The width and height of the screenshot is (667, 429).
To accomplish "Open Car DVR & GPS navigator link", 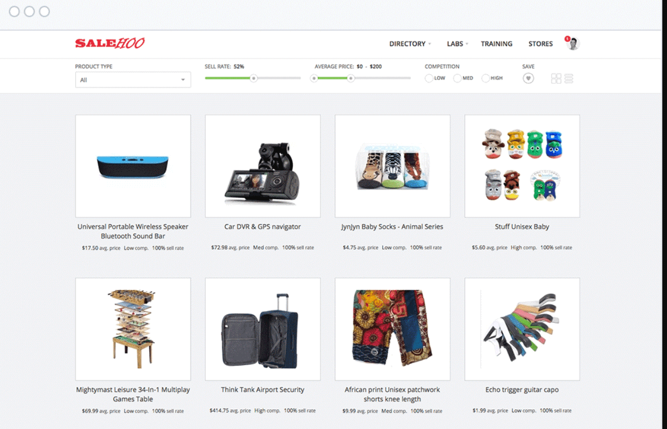I will pyautogui.click(x=263, y=227).
